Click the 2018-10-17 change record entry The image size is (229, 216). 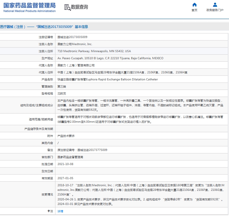(x=141, y=190)
